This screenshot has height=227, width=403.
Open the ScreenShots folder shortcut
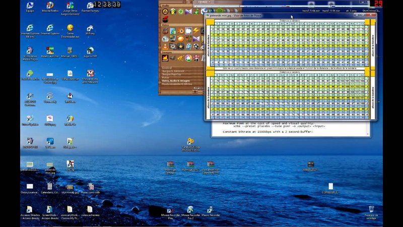49,213
